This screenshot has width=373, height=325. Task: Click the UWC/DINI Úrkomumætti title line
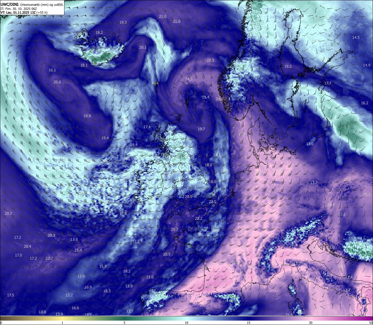[x=32, y=4]
